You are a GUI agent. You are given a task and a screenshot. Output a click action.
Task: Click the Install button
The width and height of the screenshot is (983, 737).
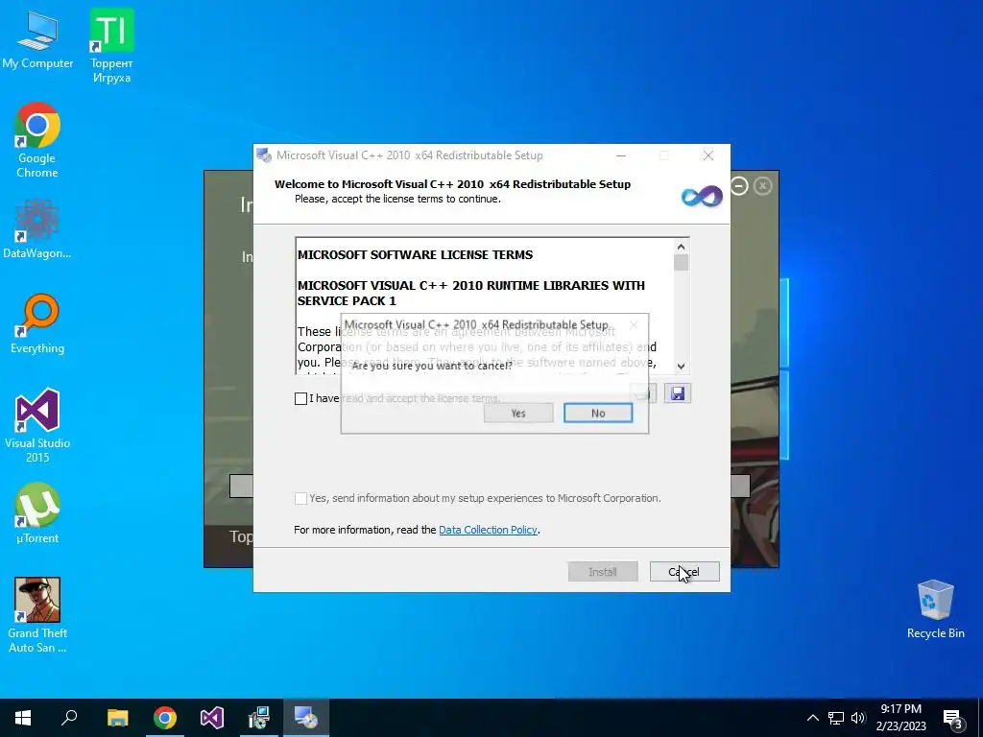pos(603,572)
